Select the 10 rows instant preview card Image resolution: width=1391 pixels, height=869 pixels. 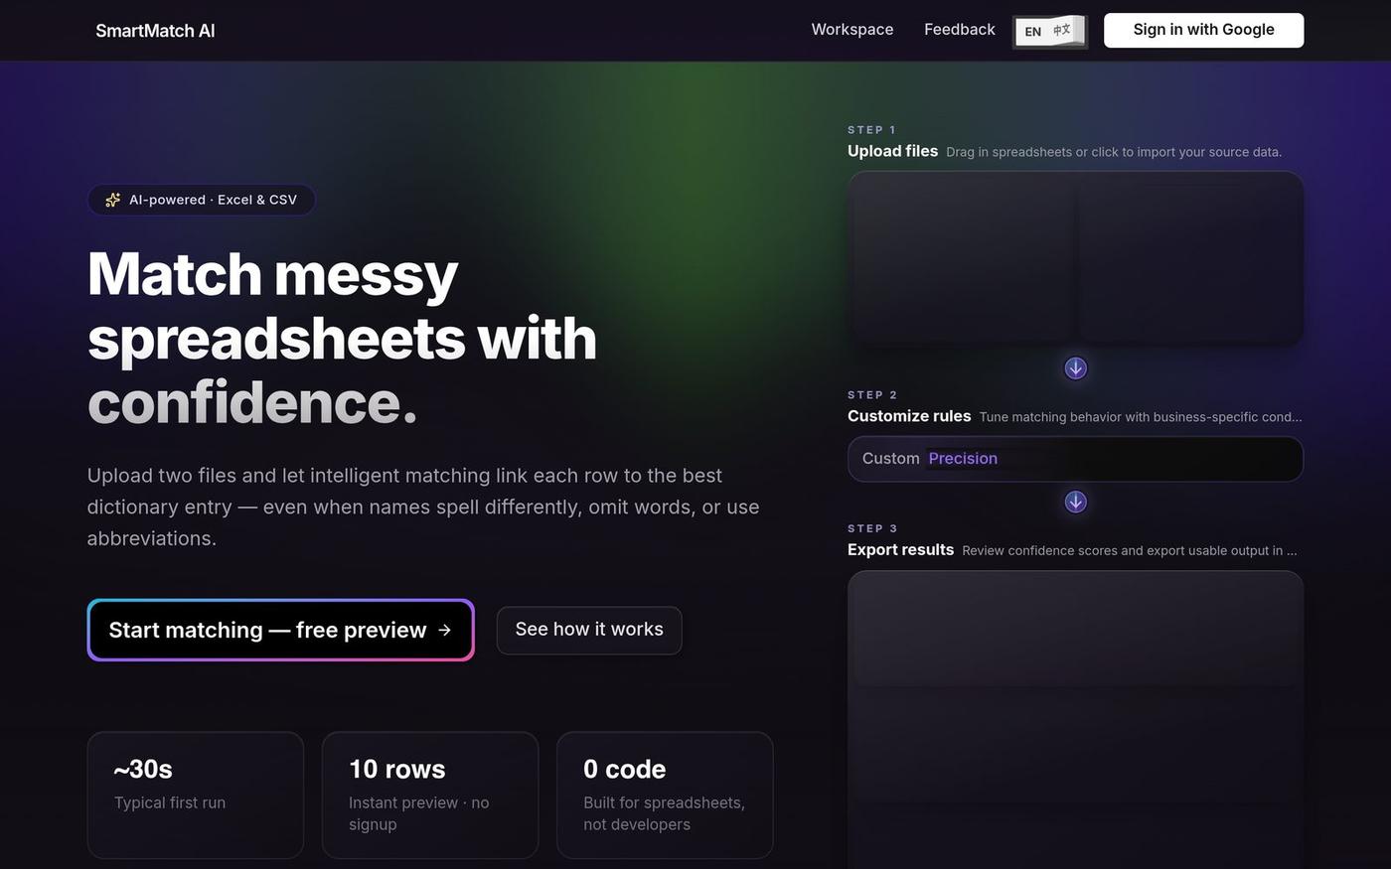tap(430, 795)
